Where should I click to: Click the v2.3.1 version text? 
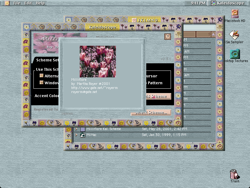[x=166, y=59]
